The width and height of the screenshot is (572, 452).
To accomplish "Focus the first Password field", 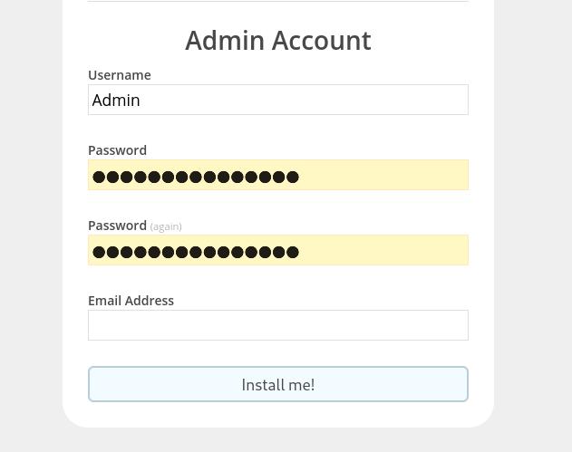I will tap(277, 175).
